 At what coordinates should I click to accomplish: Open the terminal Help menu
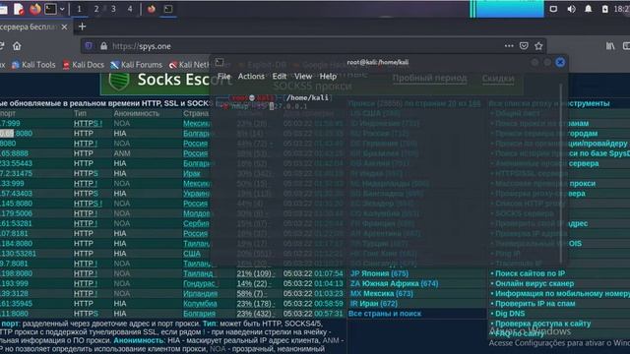[328, 77]
